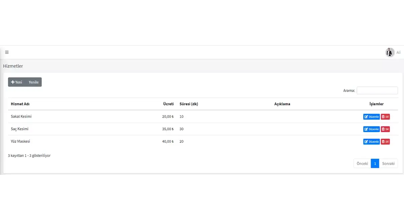404x220 pixels.
Task: Select the Saç Kesimi name cell
Action: click(20, 129)
